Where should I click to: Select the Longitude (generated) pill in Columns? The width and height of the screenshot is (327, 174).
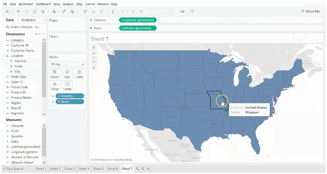pos(138,20)
